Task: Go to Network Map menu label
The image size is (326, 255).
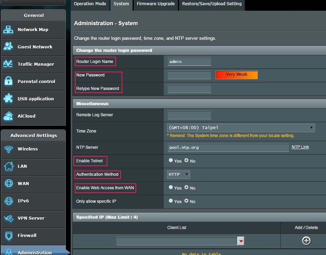Action: 33,30
